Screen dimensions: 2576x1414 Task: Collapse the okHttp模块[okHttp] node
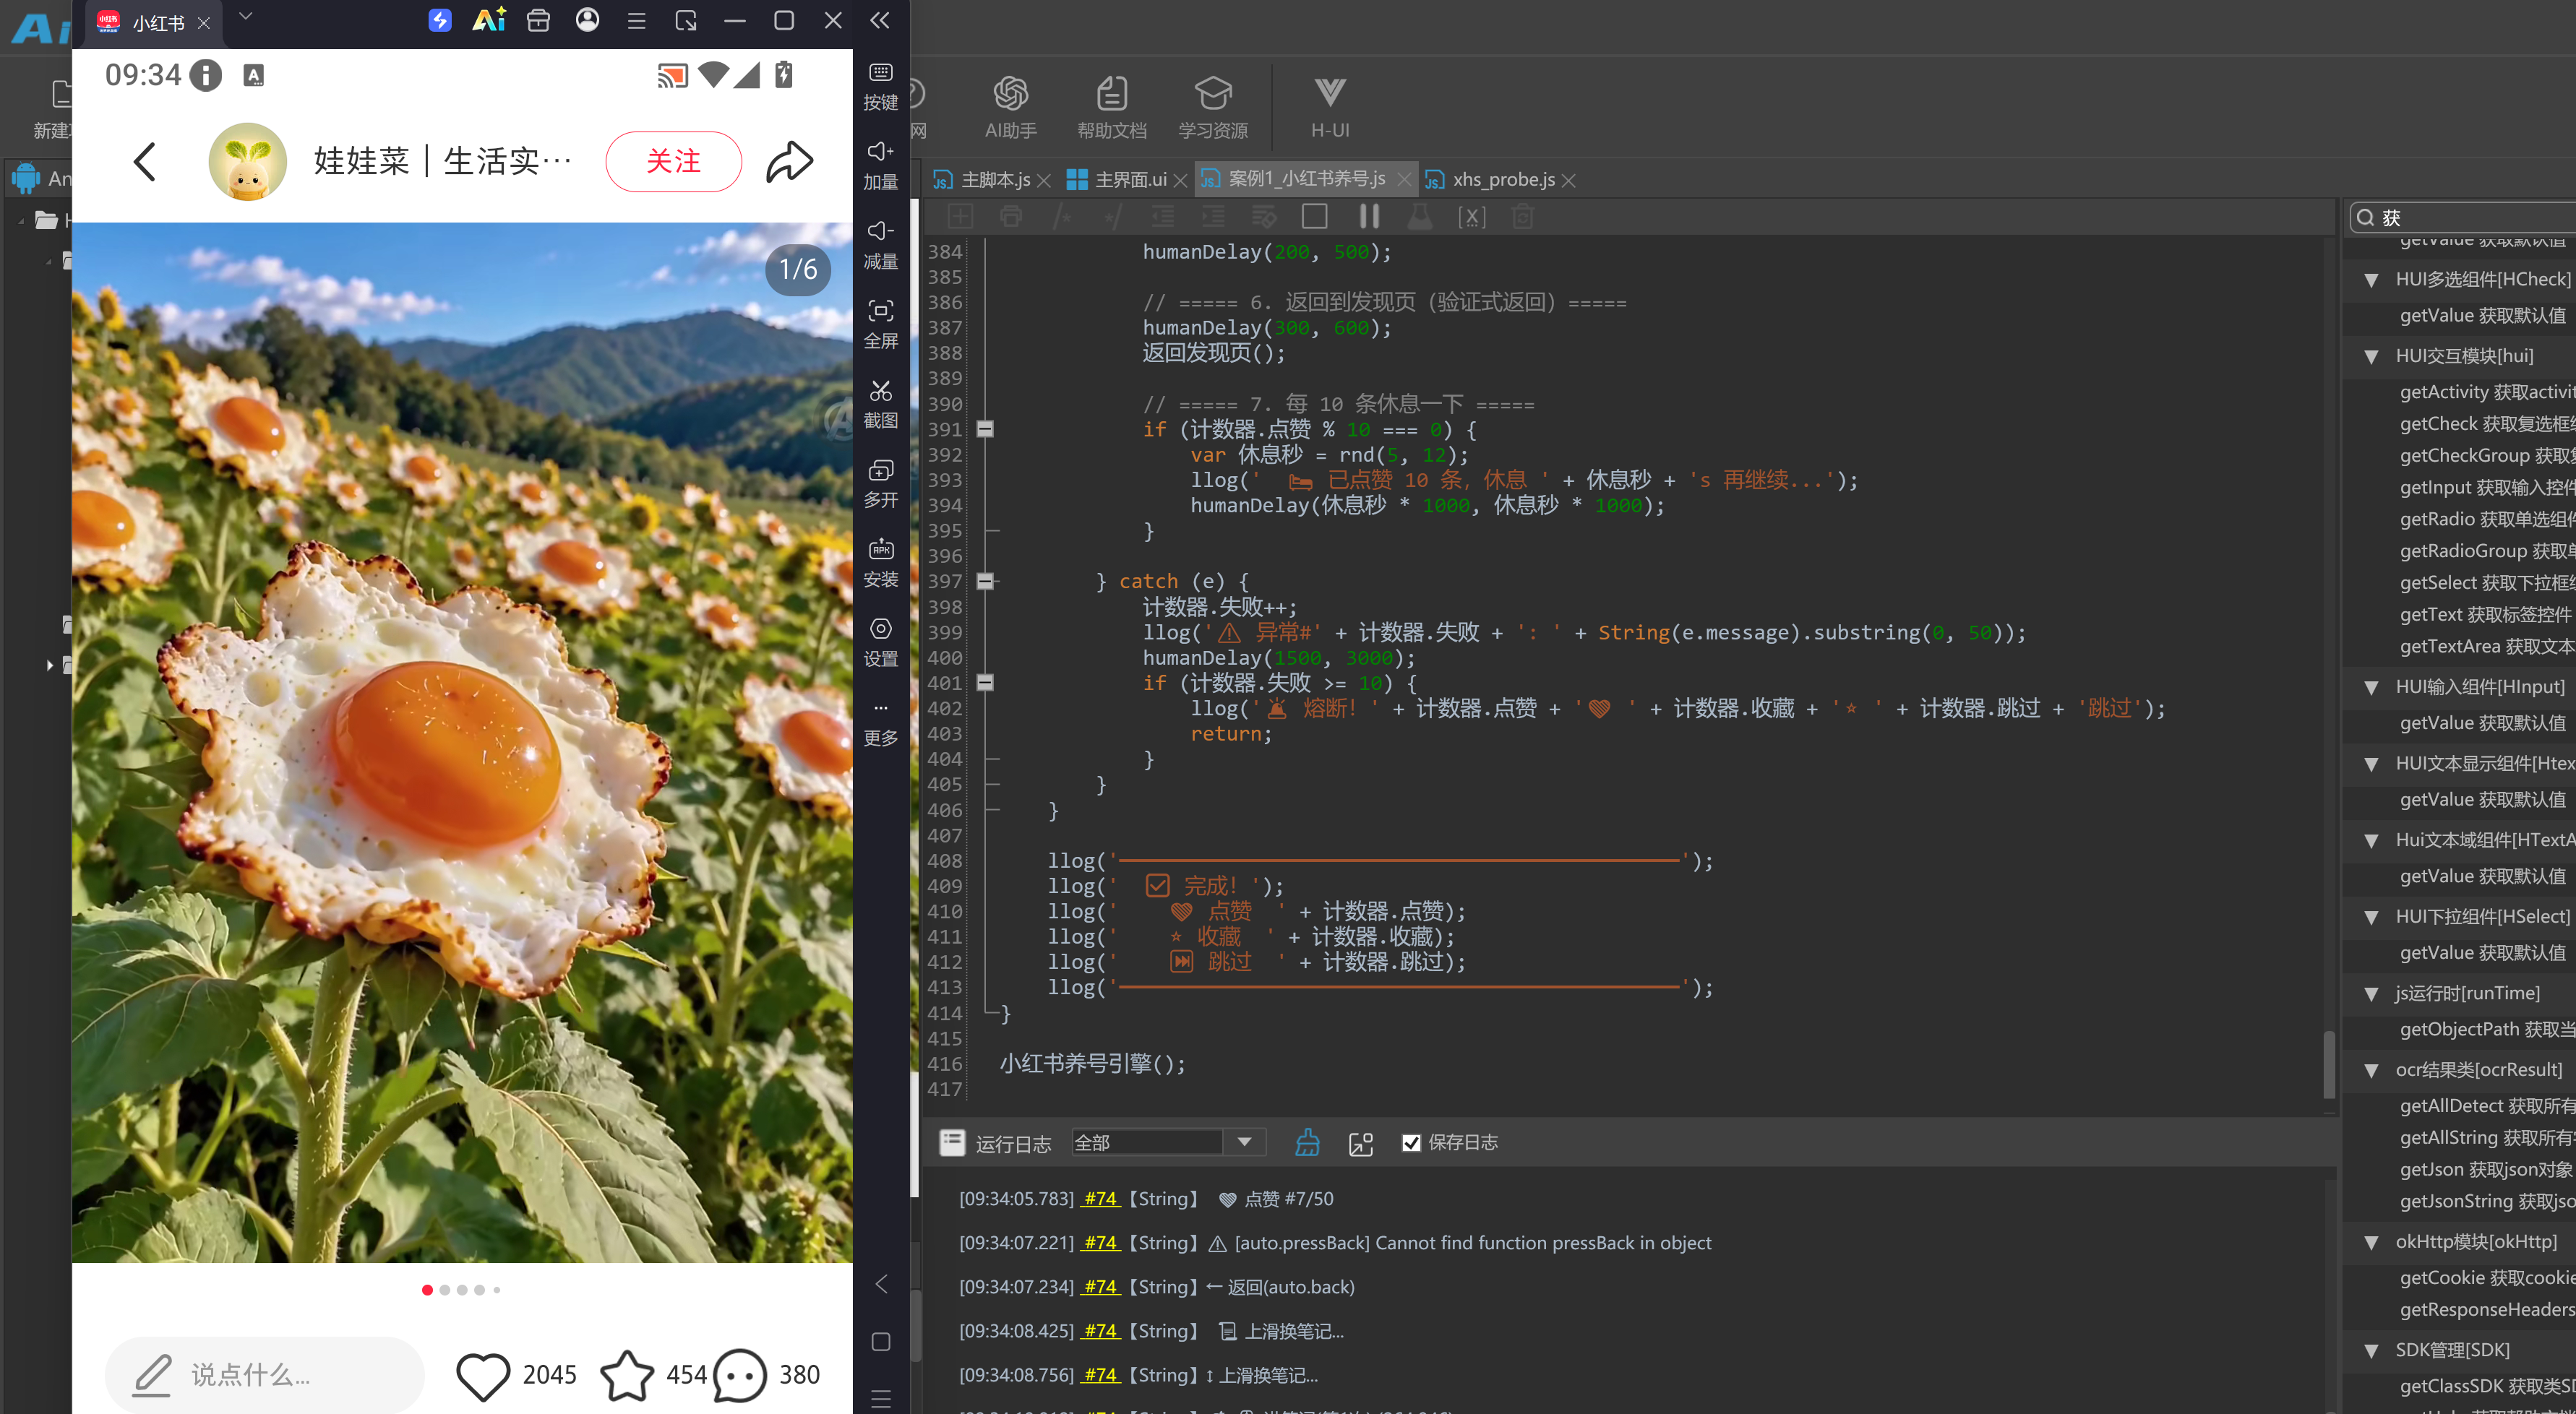point(2371,1242)
